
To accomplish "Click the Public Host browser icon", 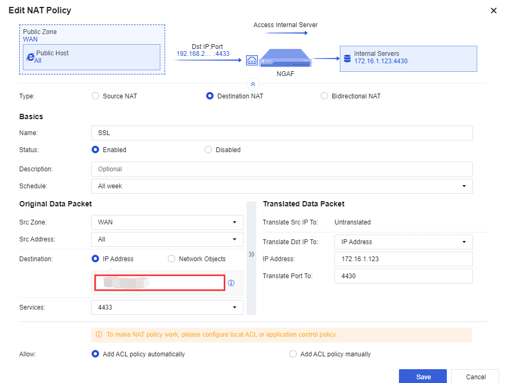I will [31, 57].
